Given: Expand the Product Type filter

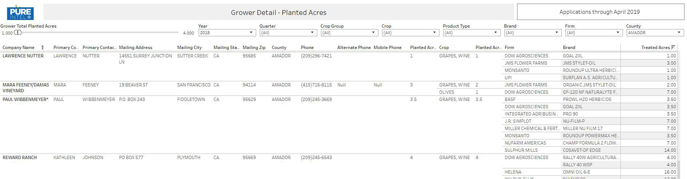Looking at the screenshot, I should click(x=471, y=33).
